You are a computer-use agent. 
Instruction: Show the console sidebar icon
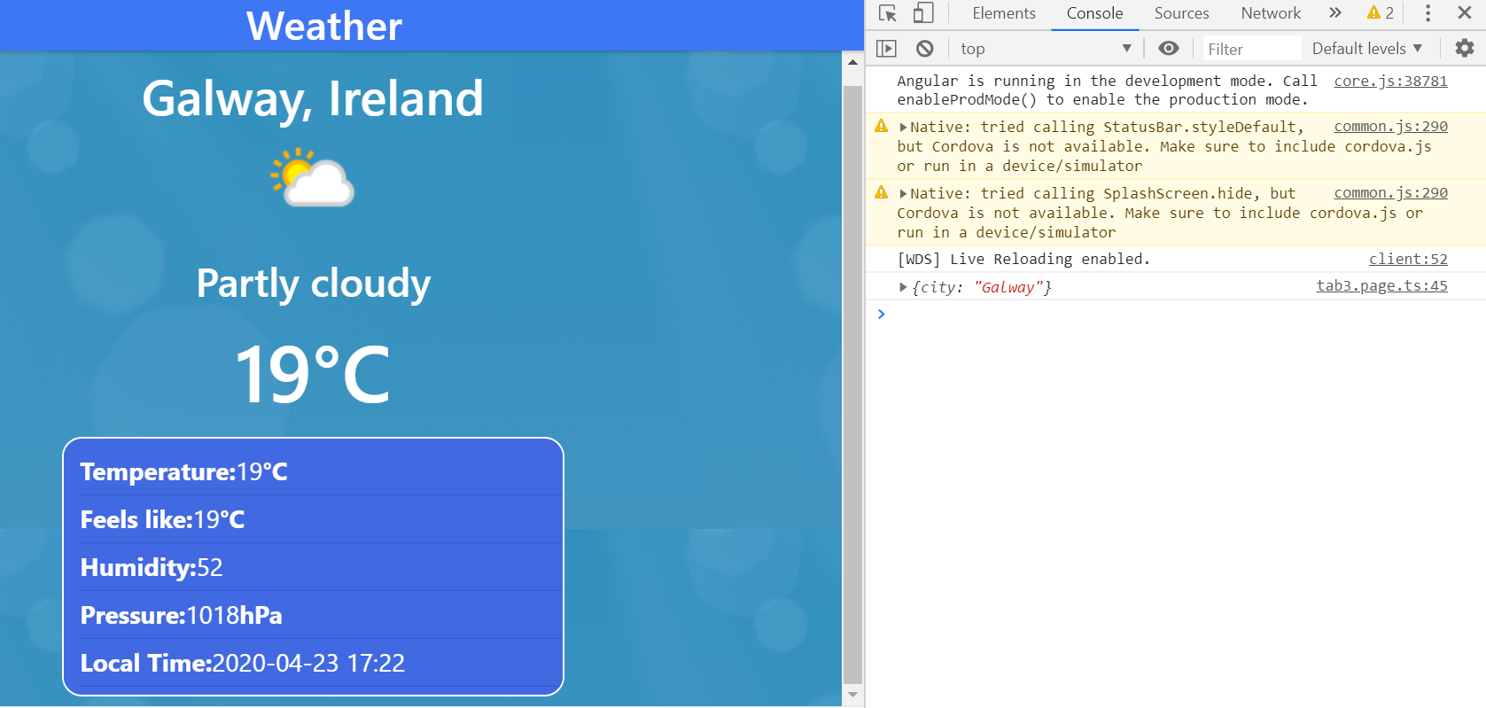886,49
